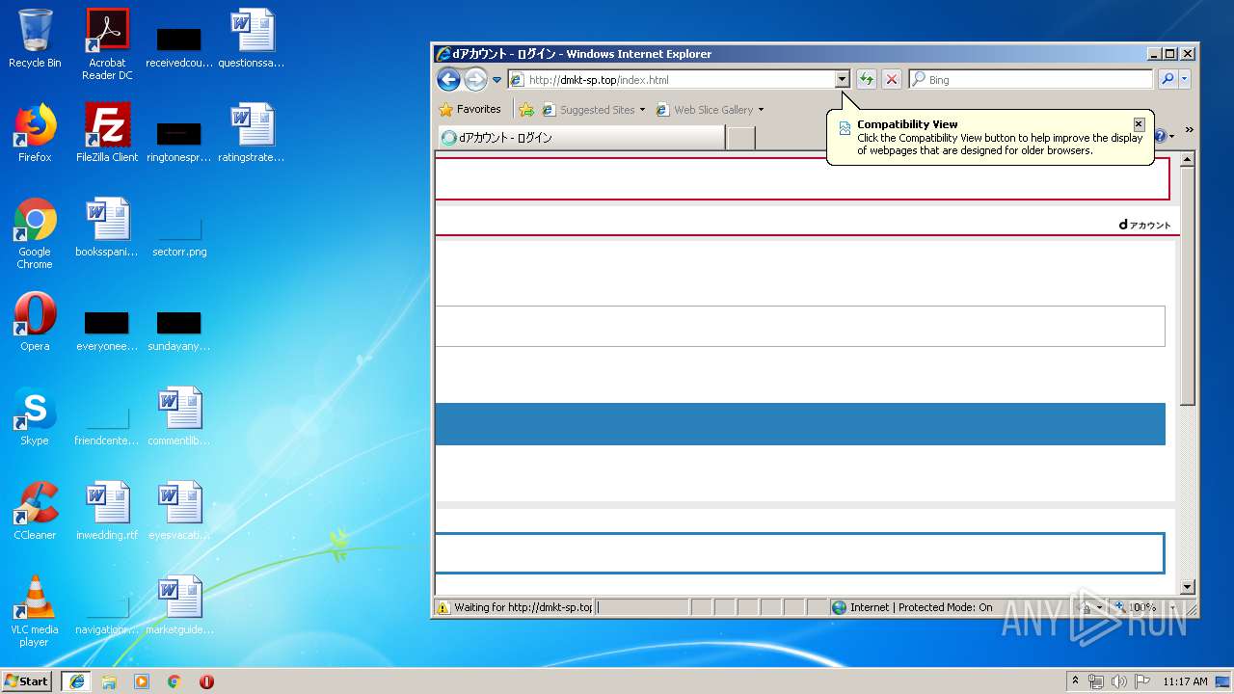This screenshot has width=1234, height=694.
Task: Launch Skype from the desktop
Action: (x=35, y=416)
